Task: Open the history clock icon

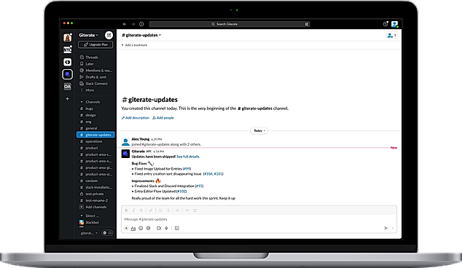Action: 141,24
